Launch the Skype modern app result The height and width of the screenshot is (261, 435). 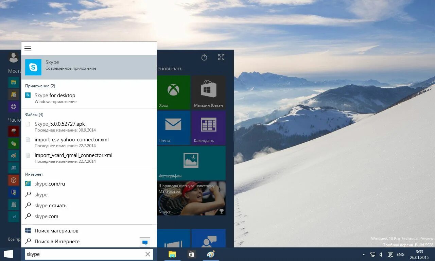coord(89,67)
